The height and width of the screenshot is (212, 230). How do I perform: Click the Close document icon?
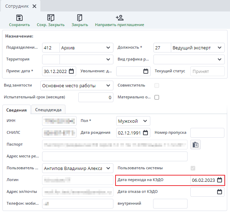click(x=80, y=18)
